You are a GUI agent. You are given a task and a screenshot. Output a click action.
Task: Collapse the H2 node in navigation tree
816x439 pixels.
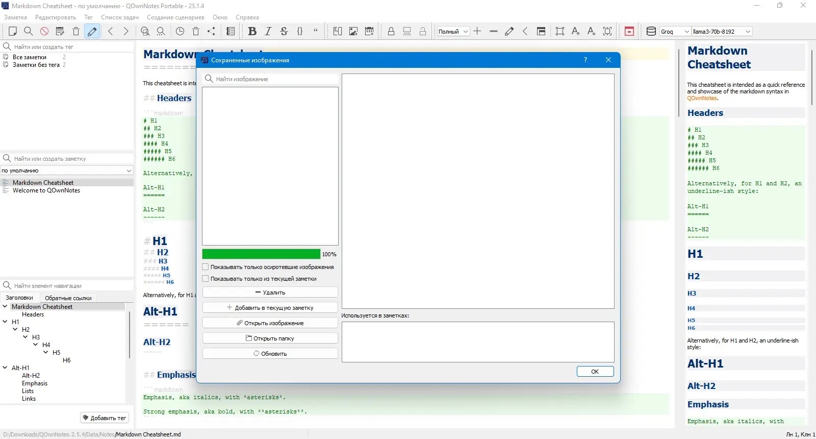click(x=15, y=329)
